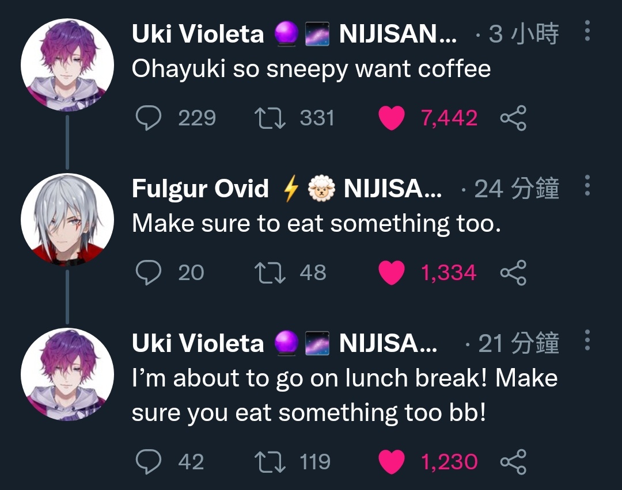Image resolution: width=622 pixels, height=490 pixels.
Task: Toggle the like on the tweet with 1,230 likes
Action: (x=392, y=462)
